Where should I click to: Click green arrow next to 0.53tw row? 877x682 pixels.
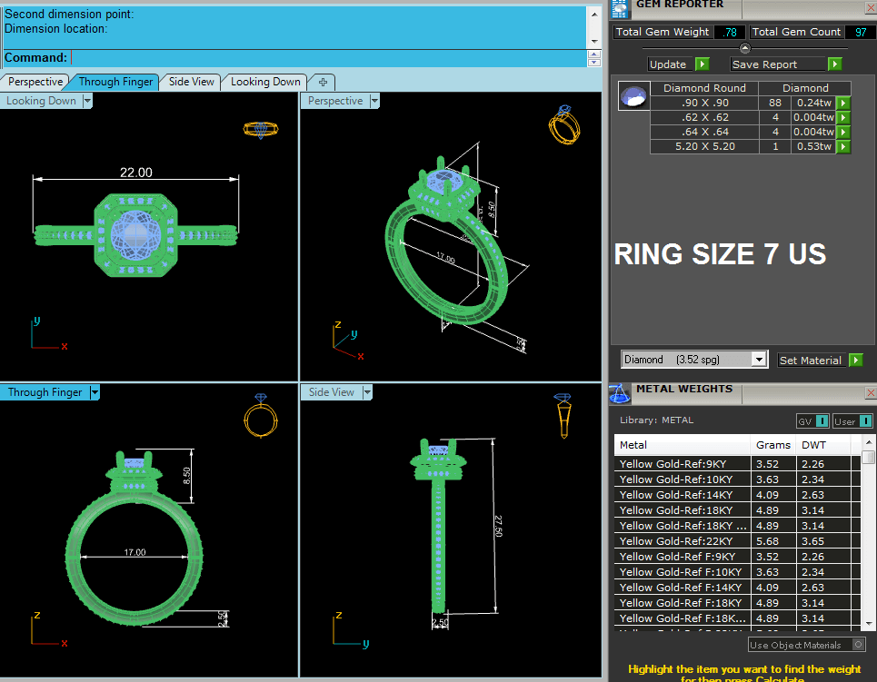[843, 147]
